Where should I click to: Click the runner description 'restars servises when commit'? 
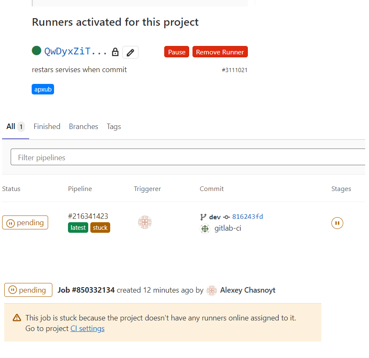coord(79,70)
